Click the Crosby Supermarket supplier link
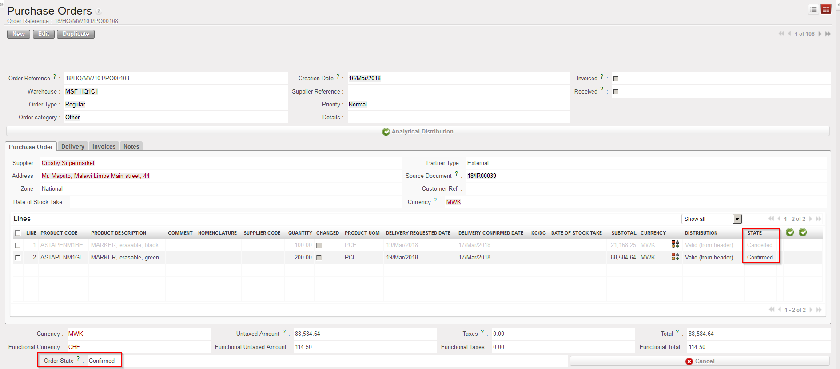 pyautogui.click(x=68, y=163)
